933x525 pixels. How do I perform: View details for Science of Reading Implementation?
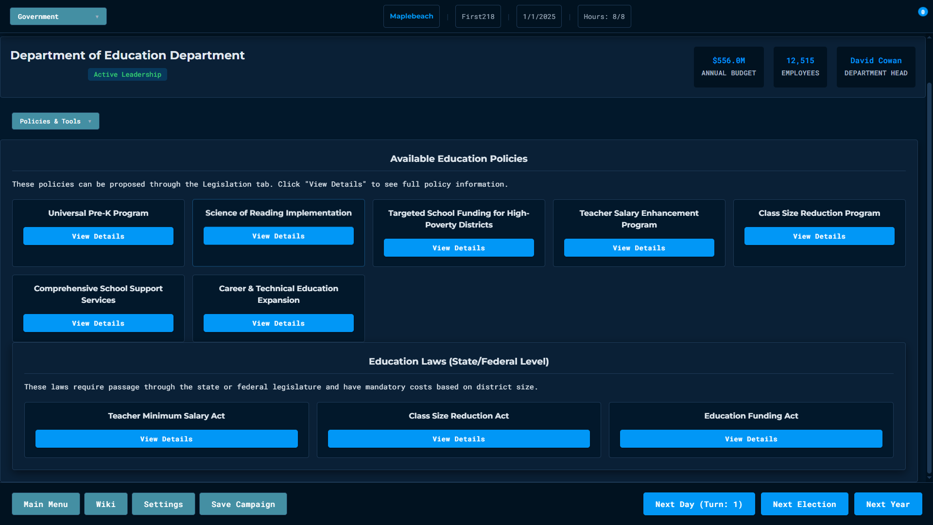(278, 236)
